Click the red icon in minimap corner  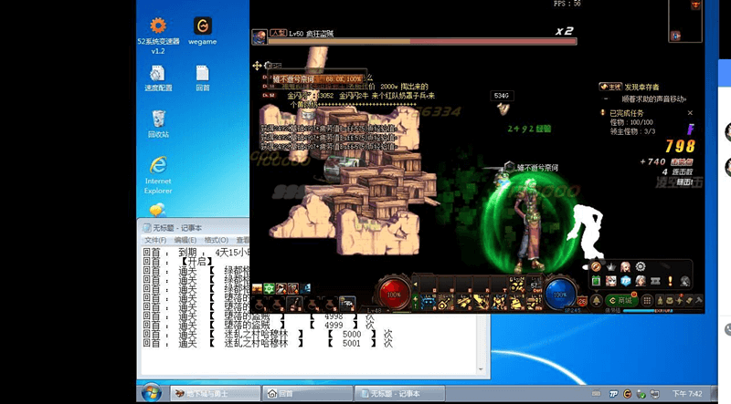point(695,5)
